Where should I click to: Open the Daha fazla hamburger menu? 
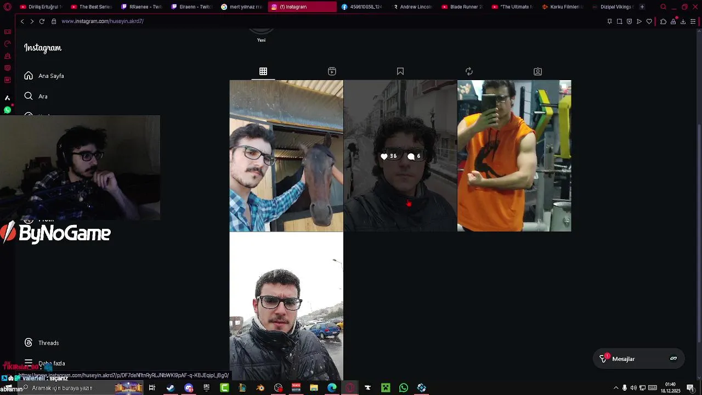(x=29, y=363)
